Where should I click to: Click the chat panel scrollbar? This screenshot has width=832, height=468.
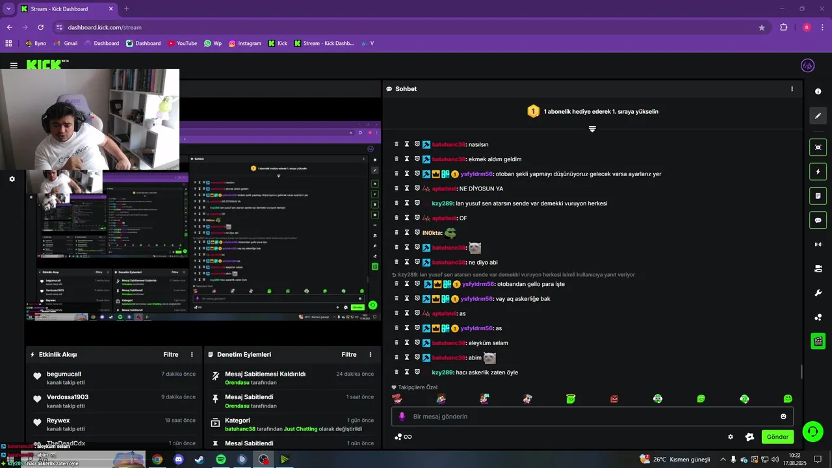click(x=801, y=372)
